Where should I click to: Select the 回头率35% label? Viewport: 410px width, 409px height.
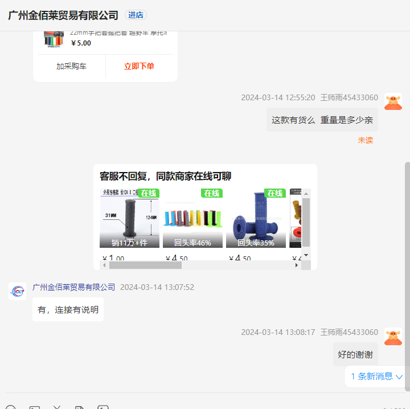tap(256, 243)
